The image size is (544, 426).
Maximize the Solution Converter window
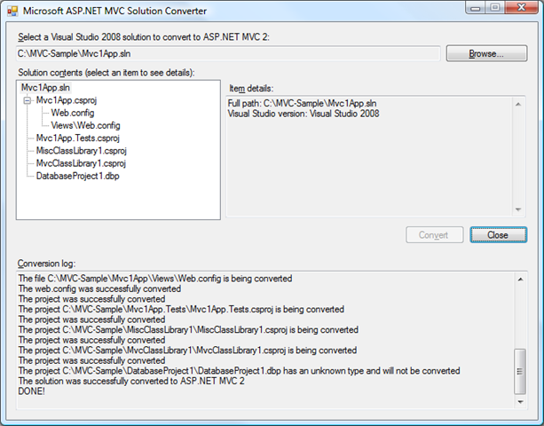[x=495, y=7]
